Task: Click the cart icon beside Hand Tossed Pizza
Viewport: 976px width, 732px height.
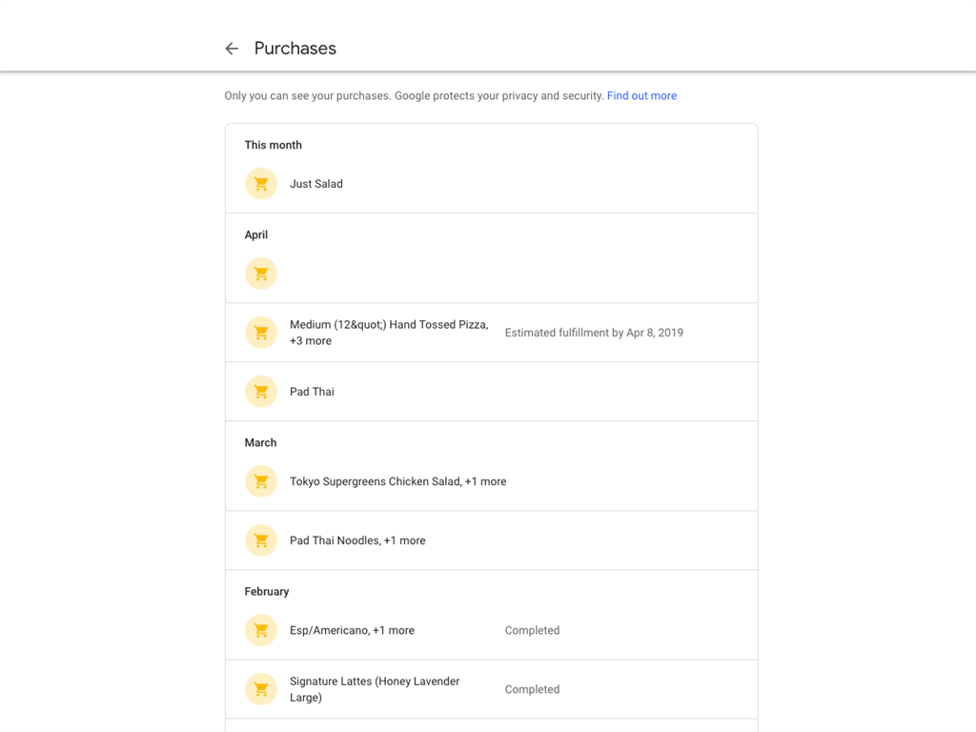Action: tap(261, 333)
